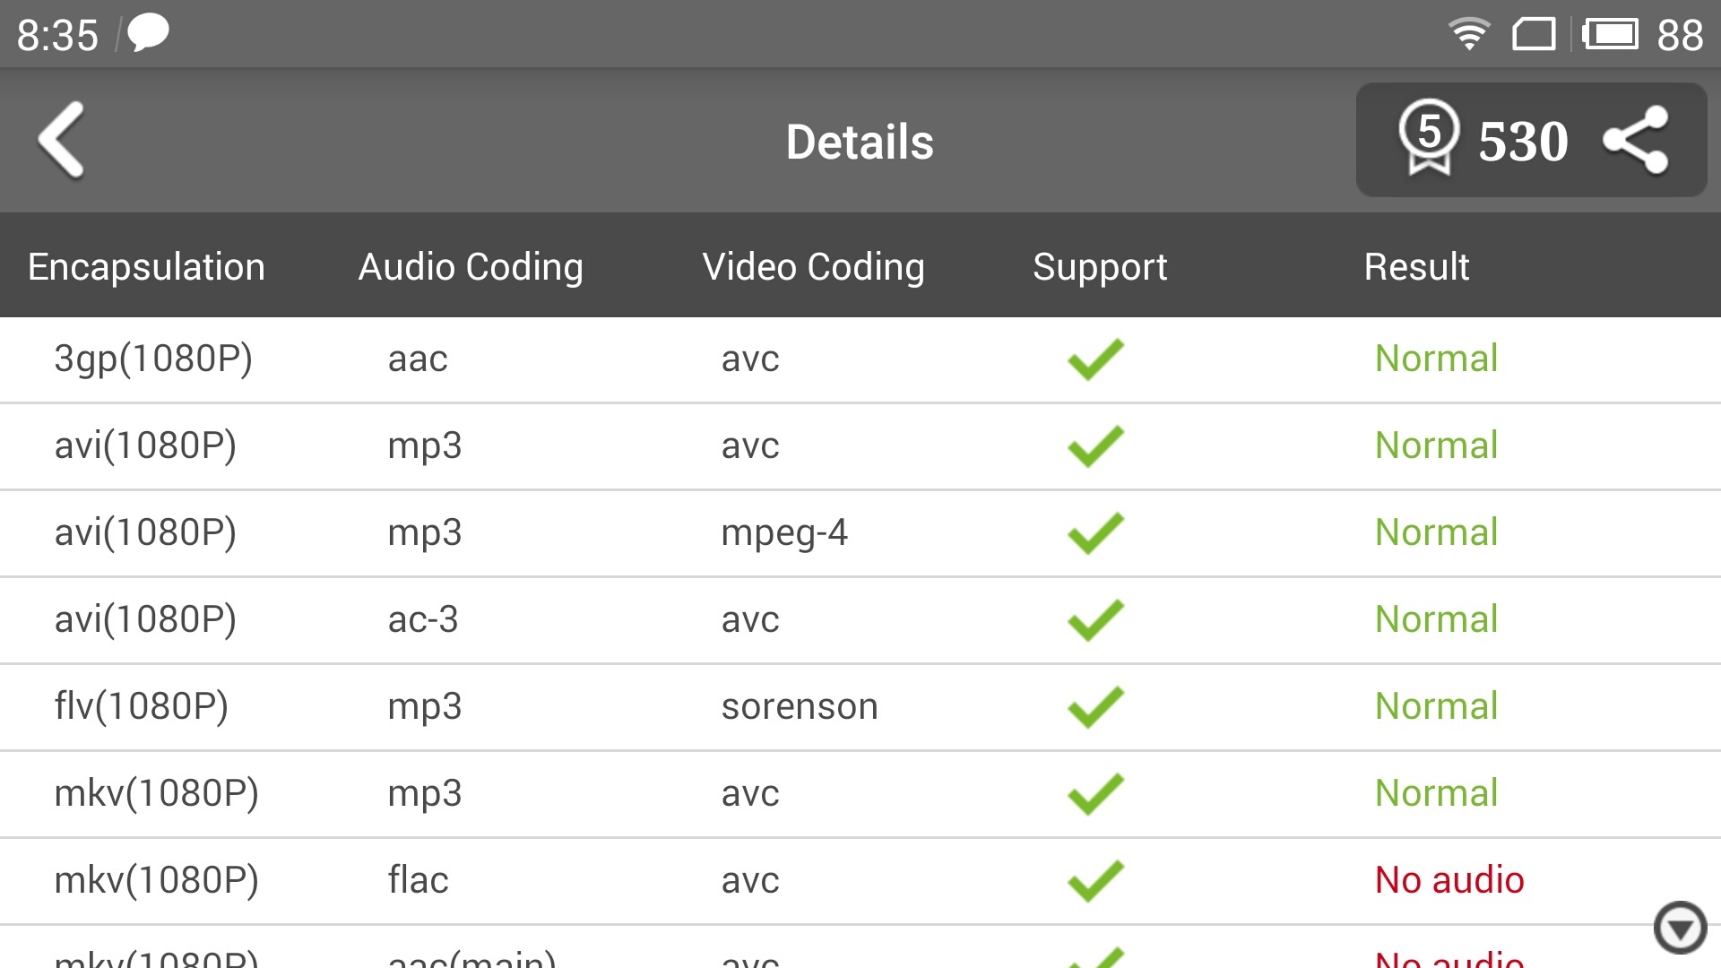Tap the Support column header

(1100, 266)
